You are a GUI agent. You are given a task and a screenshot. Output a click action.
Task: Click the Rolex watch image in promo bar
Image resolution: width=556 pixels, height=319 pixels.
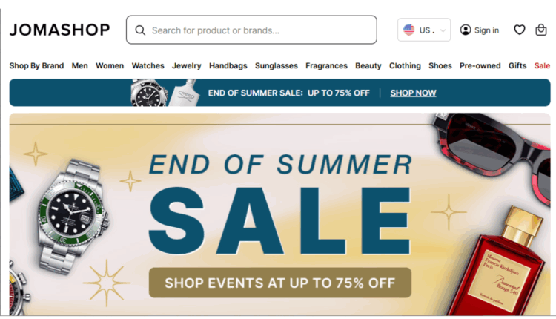[x=149, y=93]
